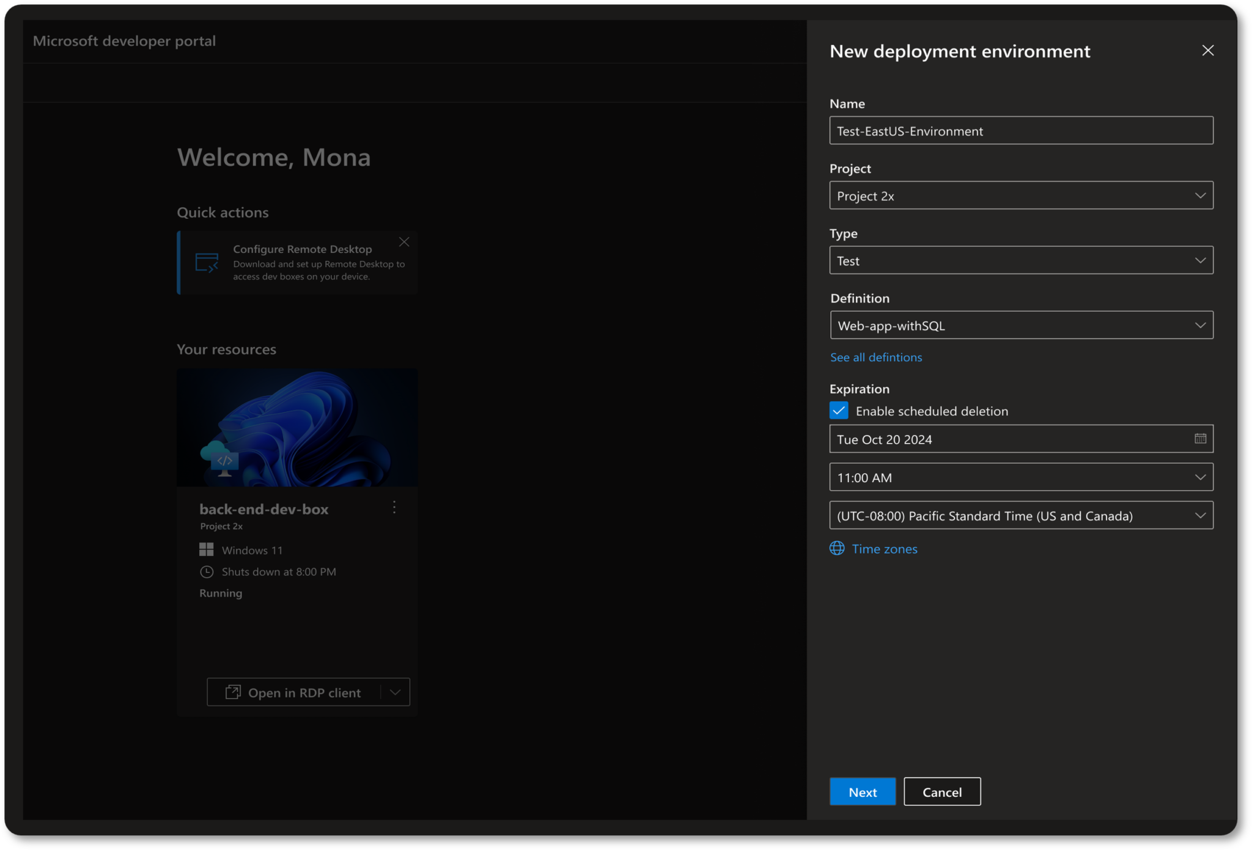The width and height of the screenshot is (1252, 850).
Task: Click the calendar icon in expiration date field
Action: pos(1200,439)
